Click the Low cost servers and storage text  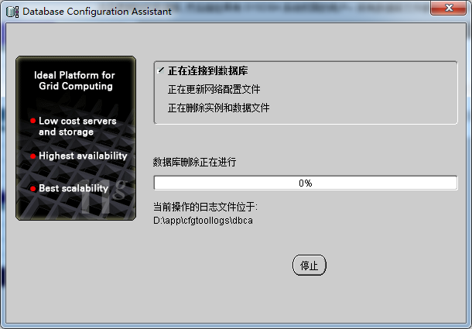point(77,126)
